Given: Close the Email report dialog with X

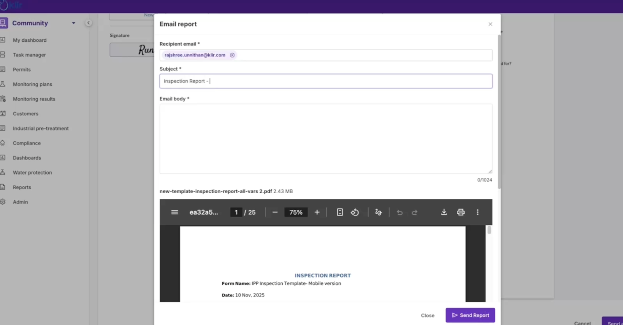Looking at the screenshot, I should pos(490,24).
